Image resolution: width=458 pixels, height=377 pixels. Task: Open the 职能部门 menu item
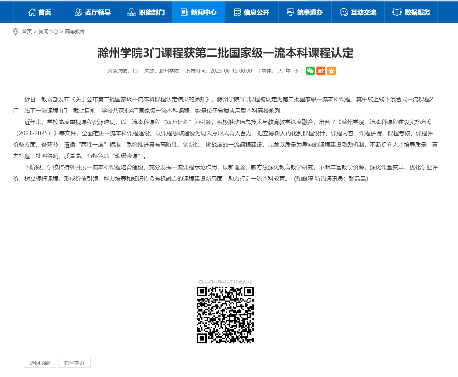pos(146,12)
